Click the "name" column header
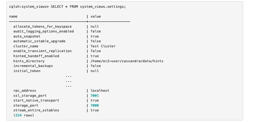The height and width of the screenshot is (122, 253). 13,17
